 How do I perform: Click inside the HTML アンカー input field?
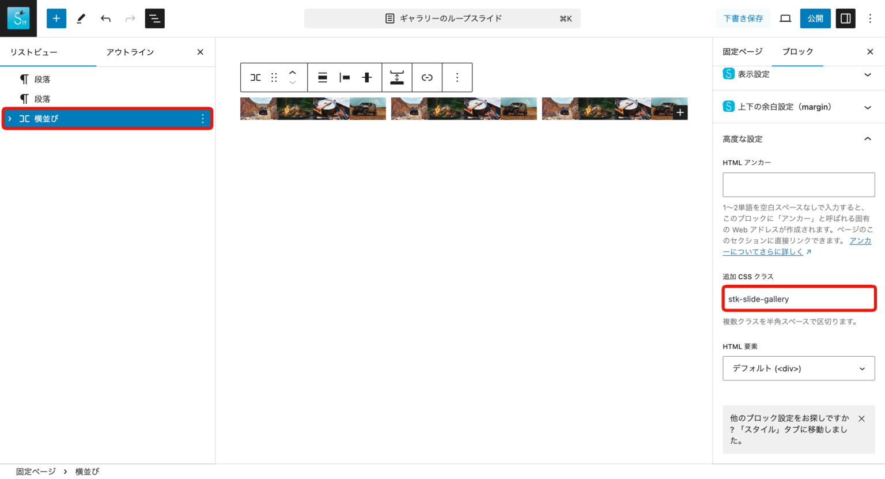click(x=799, y=184)
